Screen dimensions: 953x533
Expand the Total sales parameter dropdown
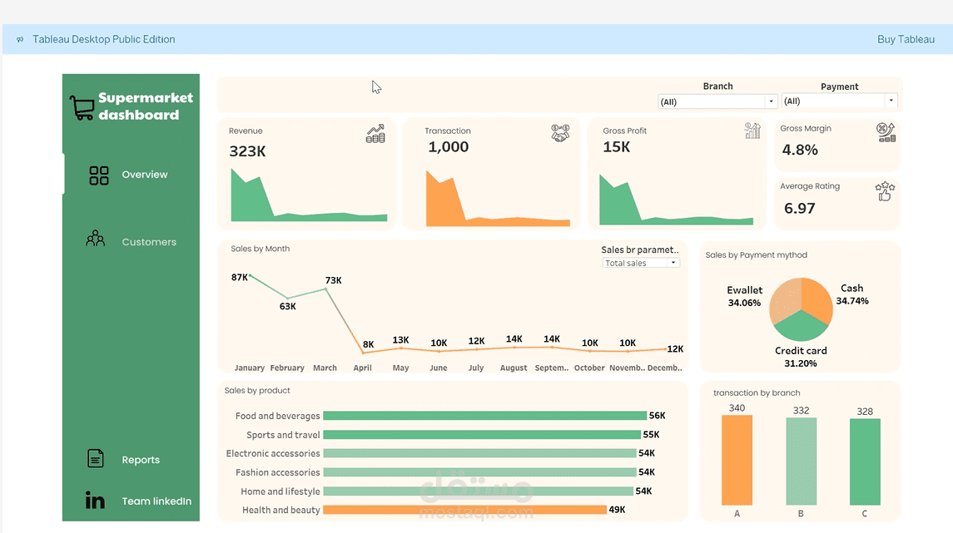coord(641,263)
